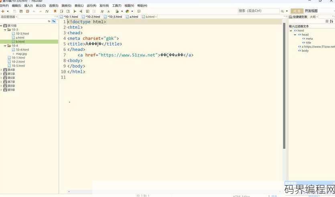Open dropdown arrow beside the browser icon

(x=132, y=11)
